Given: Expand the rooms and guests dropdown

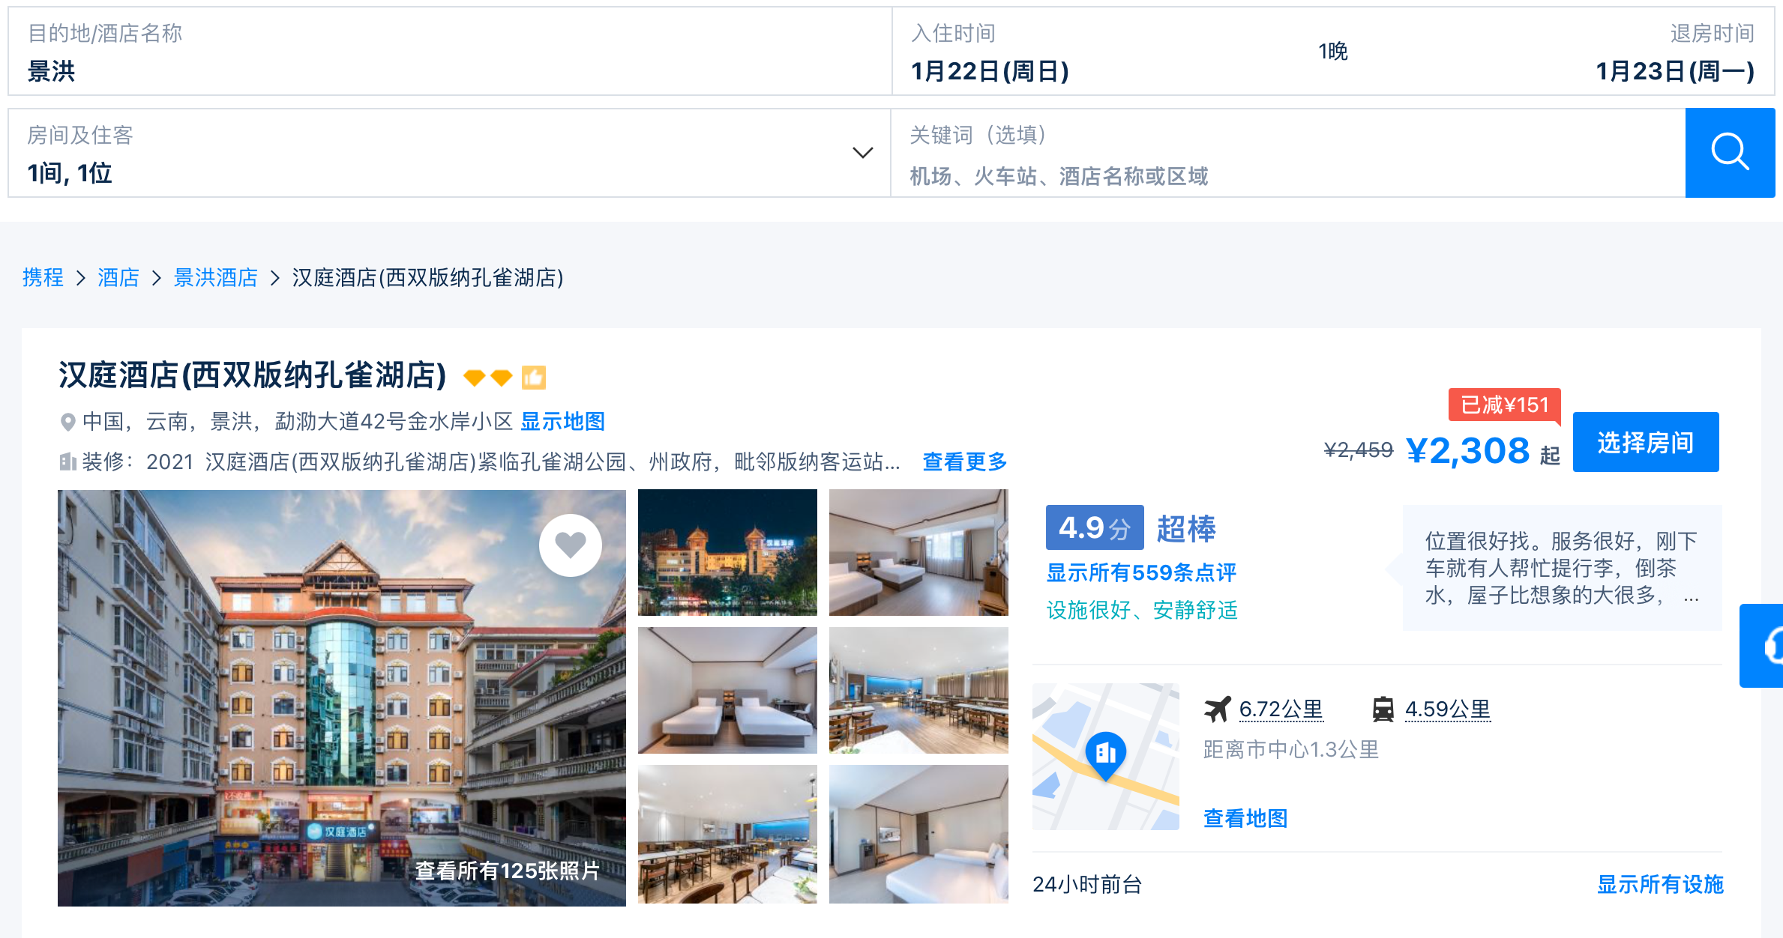Looking at the screenshot, I should coord(862,153).
